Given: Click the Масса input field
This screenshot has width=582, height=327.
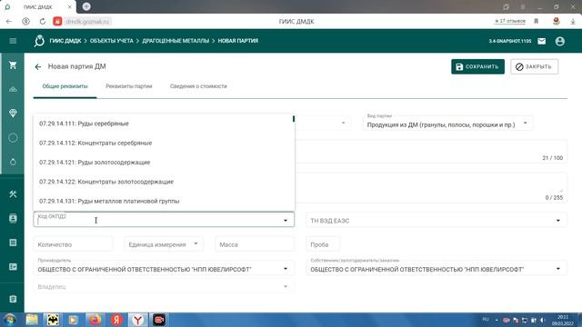Looking at the screenshot, I should 255,244.
